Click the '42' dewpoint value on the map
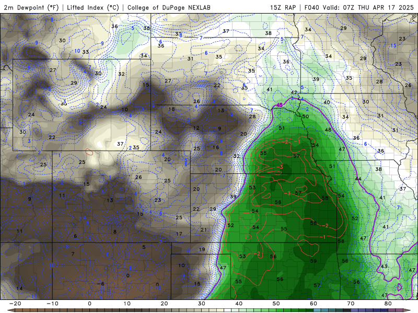The width and height of the screenshot is (418, 313). [x=294, y=92]
